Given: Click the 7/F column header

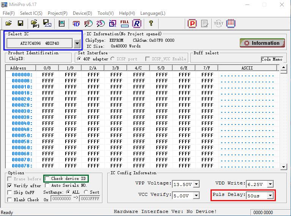Looking at the screenshot, I should coord(206,68).
